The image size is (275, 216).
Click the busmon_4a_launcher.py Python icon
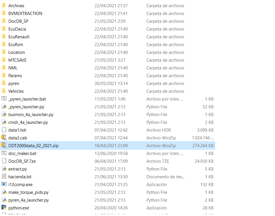pyautogui.click(x=4, y=114)
